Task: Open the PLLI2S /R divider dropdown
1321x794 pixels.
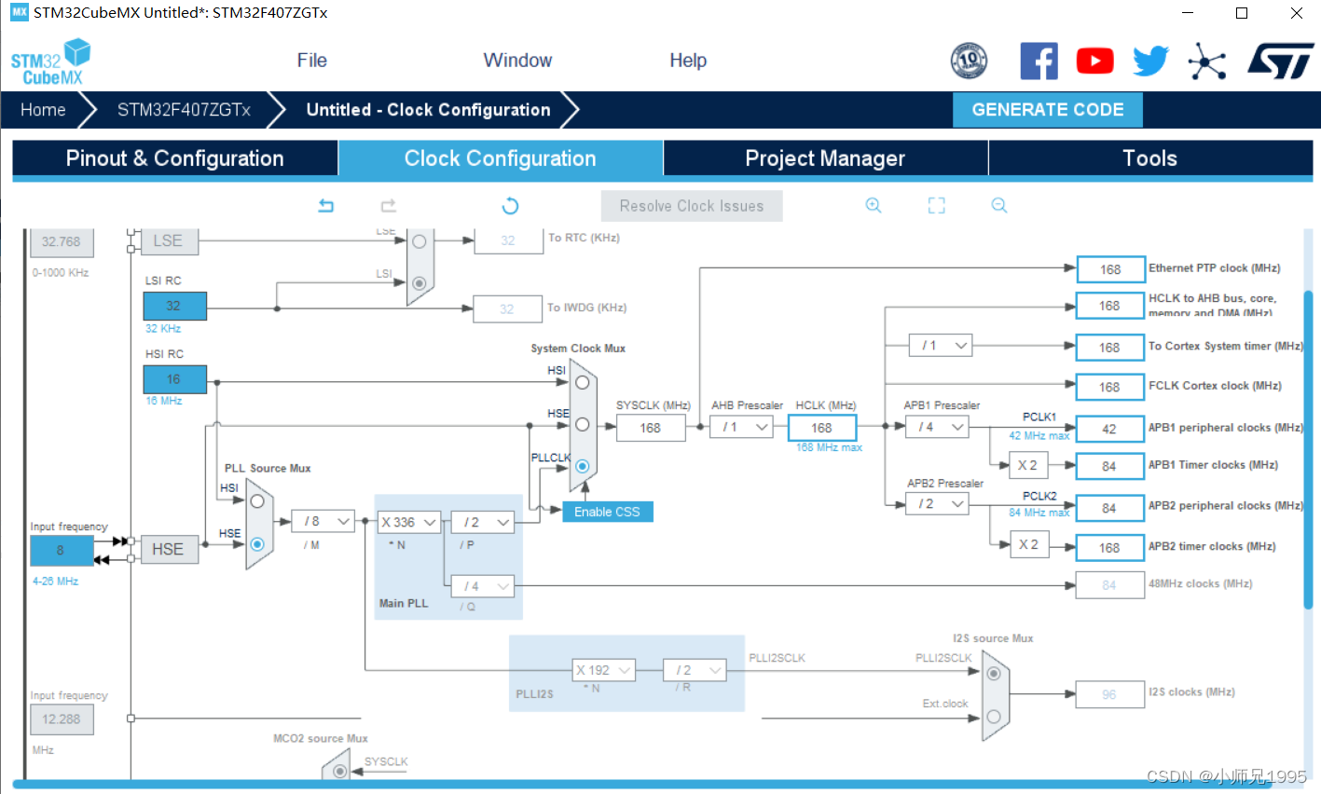Action: pos(695,670)
